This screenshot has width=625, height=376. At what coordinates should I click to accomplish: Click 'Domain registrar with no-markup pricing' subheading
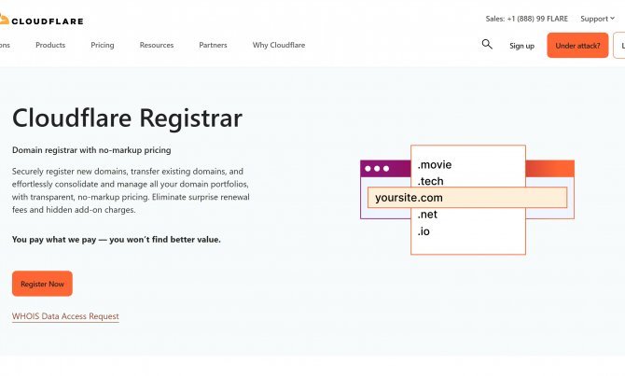click(91, 150)
